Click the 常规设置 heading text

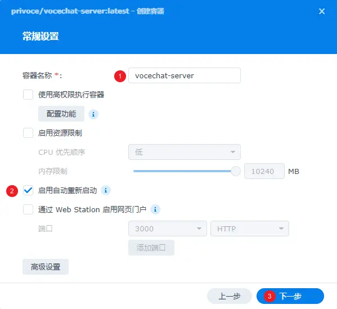[41, 36]
